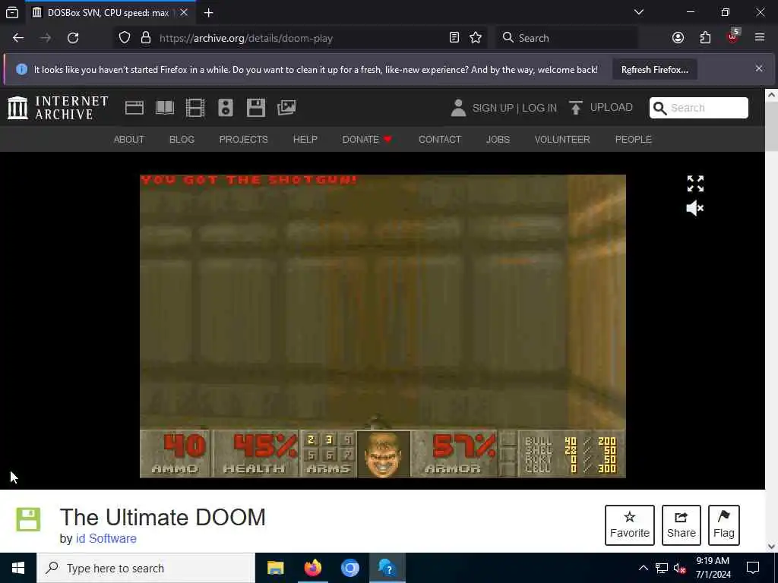
Task: Open the Web archive icon
Action: pos(134,108)
